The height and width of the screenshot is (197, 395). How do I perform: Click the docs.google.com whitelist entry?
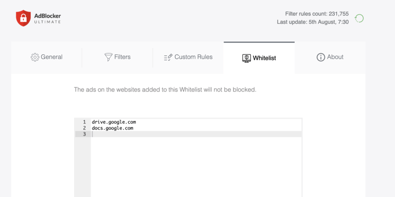[x=113, y=128]
